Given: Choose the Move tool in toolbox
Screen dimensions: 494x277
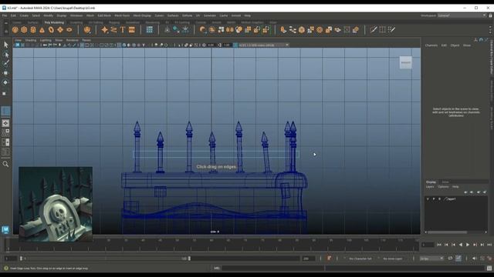Looking at the screenshot, I should click(5, 73).
